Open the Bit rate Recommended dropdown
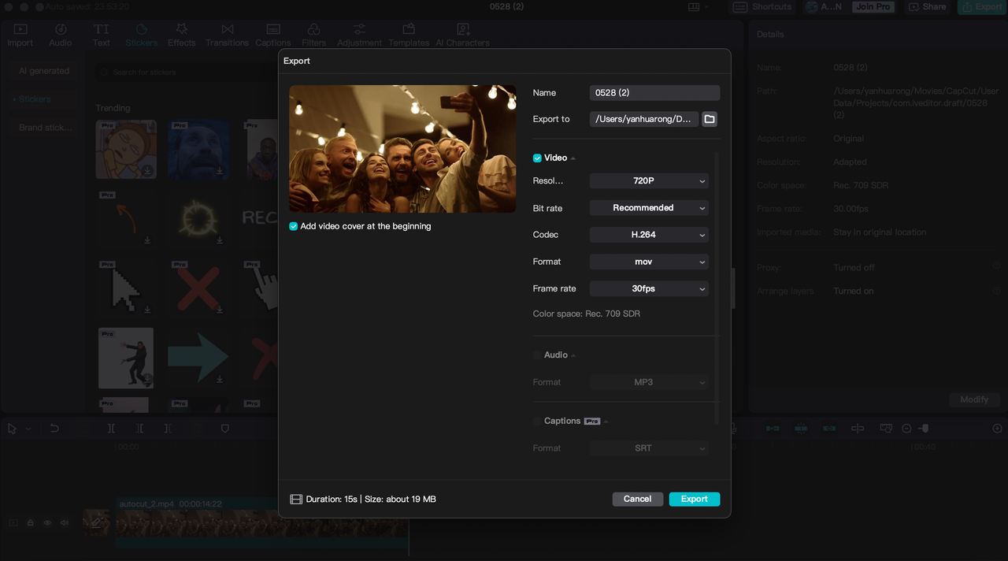 click(649, 208)
